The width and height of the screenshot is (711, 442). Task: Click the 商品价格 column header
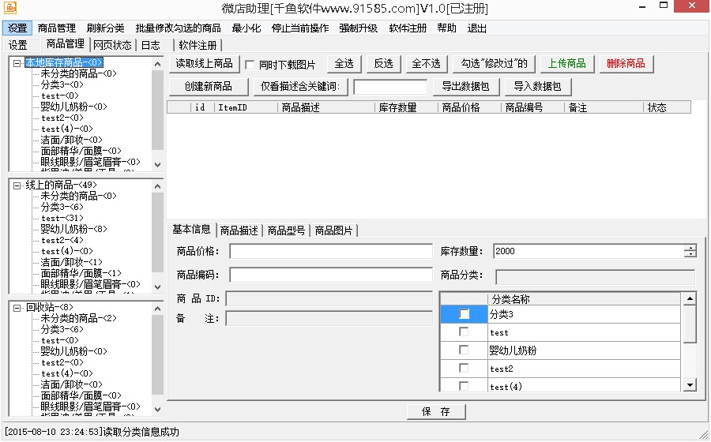[x=469, y=107]
